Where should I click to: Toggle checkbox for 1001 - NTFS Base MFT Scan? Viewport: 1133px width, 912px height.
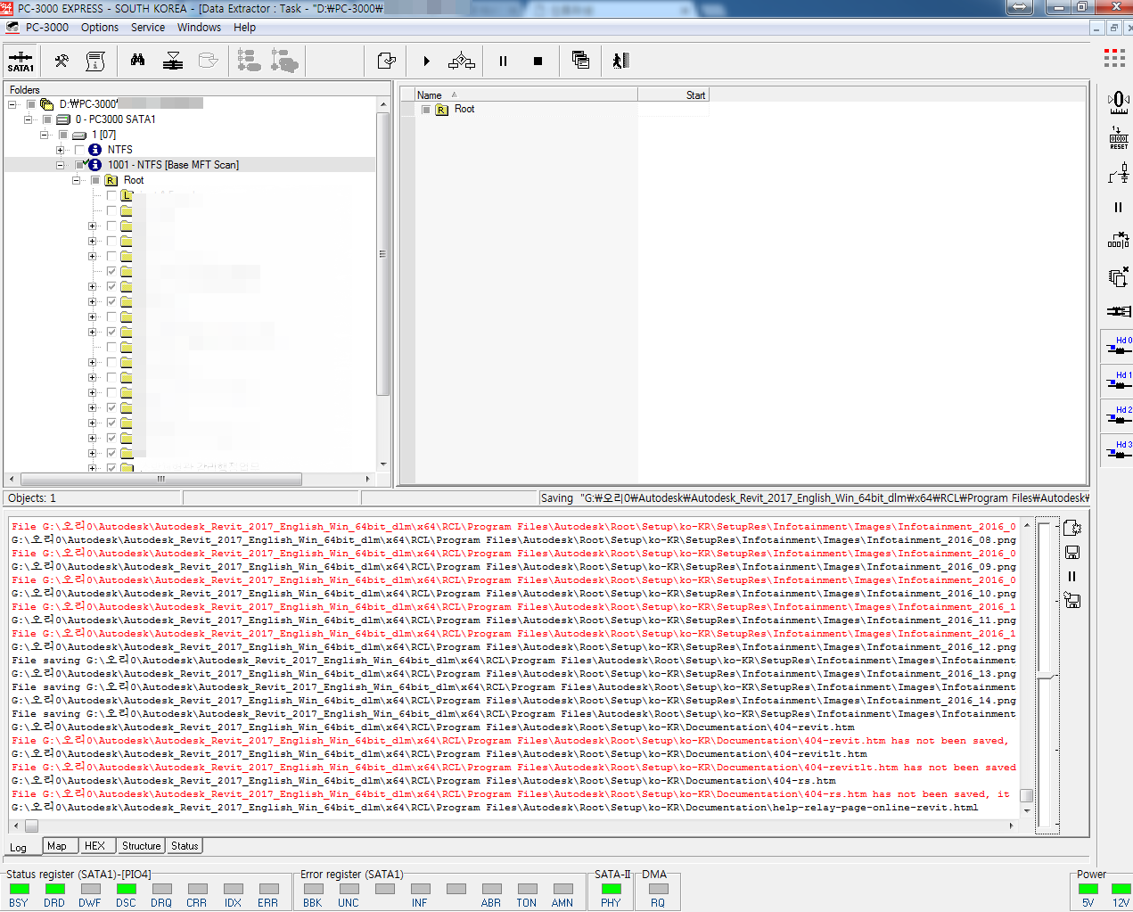(80, 165)
